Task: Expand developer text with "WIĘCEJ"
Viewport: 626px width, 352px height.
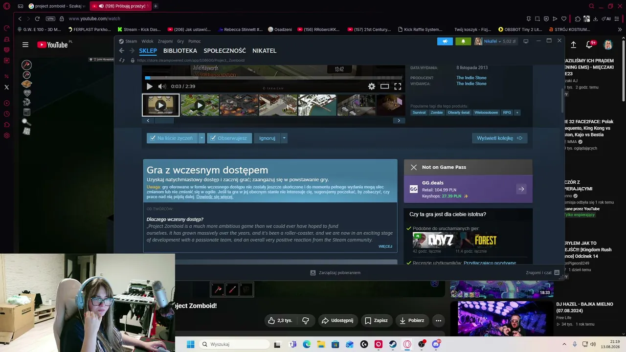Action: click(385, 246)
